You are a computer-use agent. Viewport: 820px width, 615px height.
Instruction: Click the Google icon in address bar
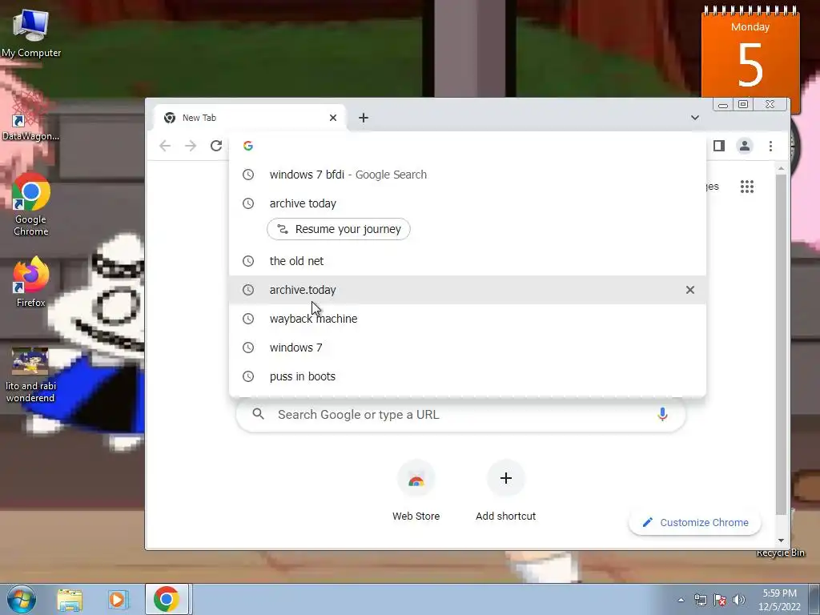click(x=248, y=146)
